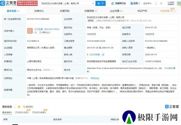Click the 登记状态 value 存续(在营、开业、在册)
Viewport: 181px width, 125px height.
click(99, 28)
